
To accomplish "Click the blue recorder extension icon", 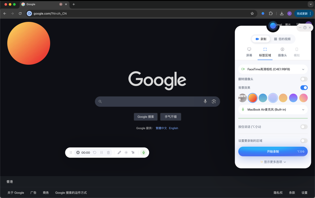I will (x=263, y=13).
